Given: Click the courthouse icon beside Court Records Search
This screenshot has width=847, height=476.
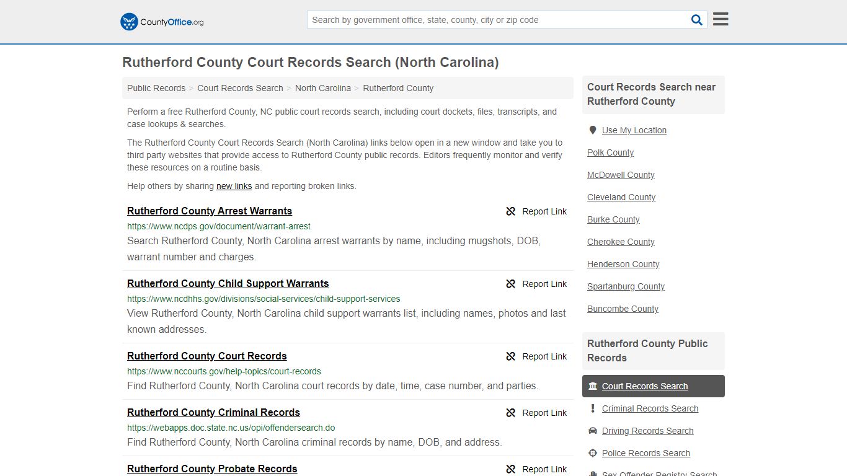Looking at the screenshot, I should point(593,386).
